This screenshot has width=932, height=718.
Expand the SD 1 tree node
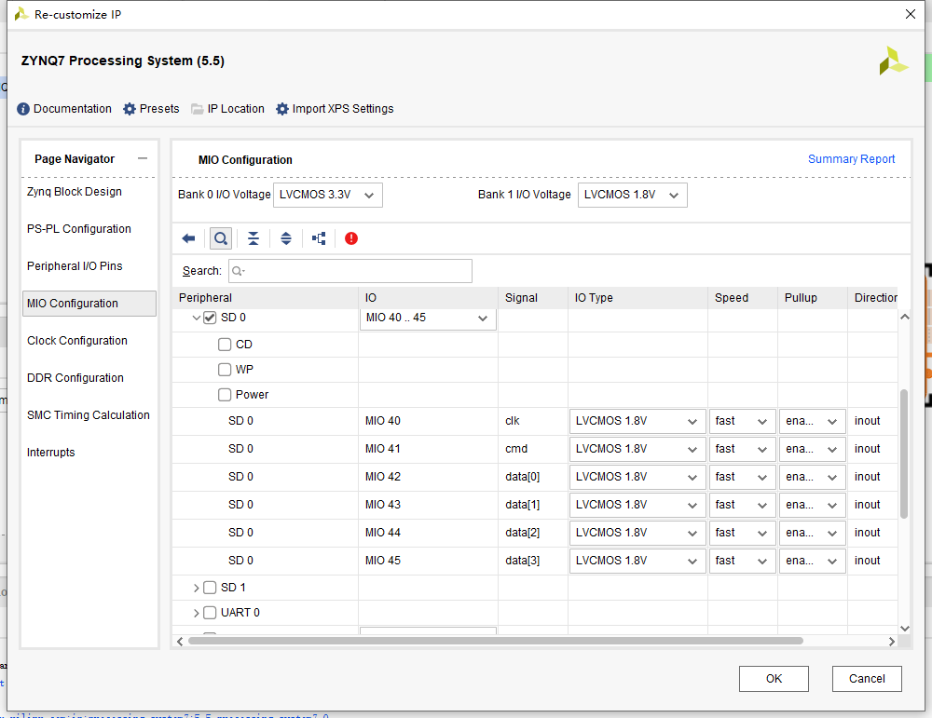196,588
